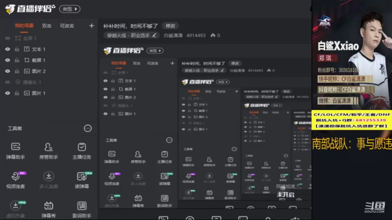392x220 pixels.
Task: Open the 类型 dropdown in largest nested preview
Action: tap(155, 51)
